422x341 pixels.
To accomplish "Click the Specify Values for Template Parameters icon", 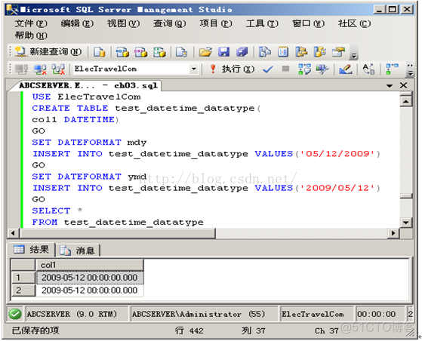I will (x=368, y=69).
